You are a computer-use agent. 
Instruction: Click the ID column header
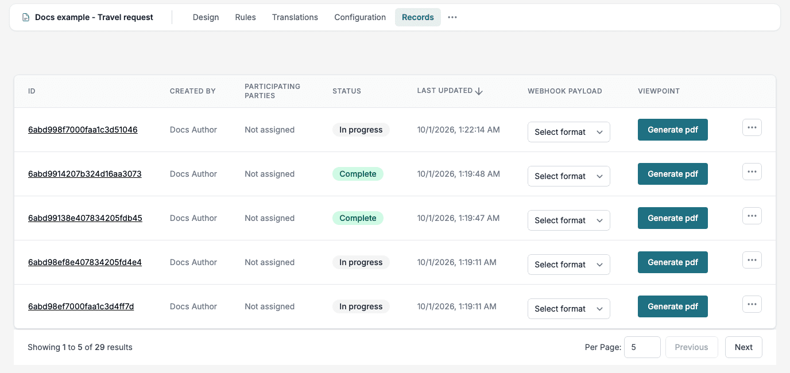pos(32,91)
